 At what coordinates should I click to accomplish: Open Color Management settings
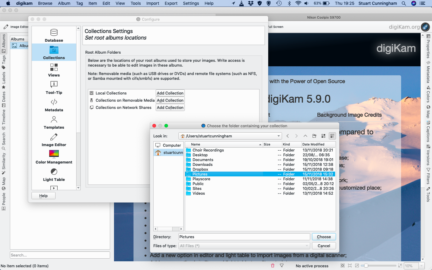click(x=54, y=157)
